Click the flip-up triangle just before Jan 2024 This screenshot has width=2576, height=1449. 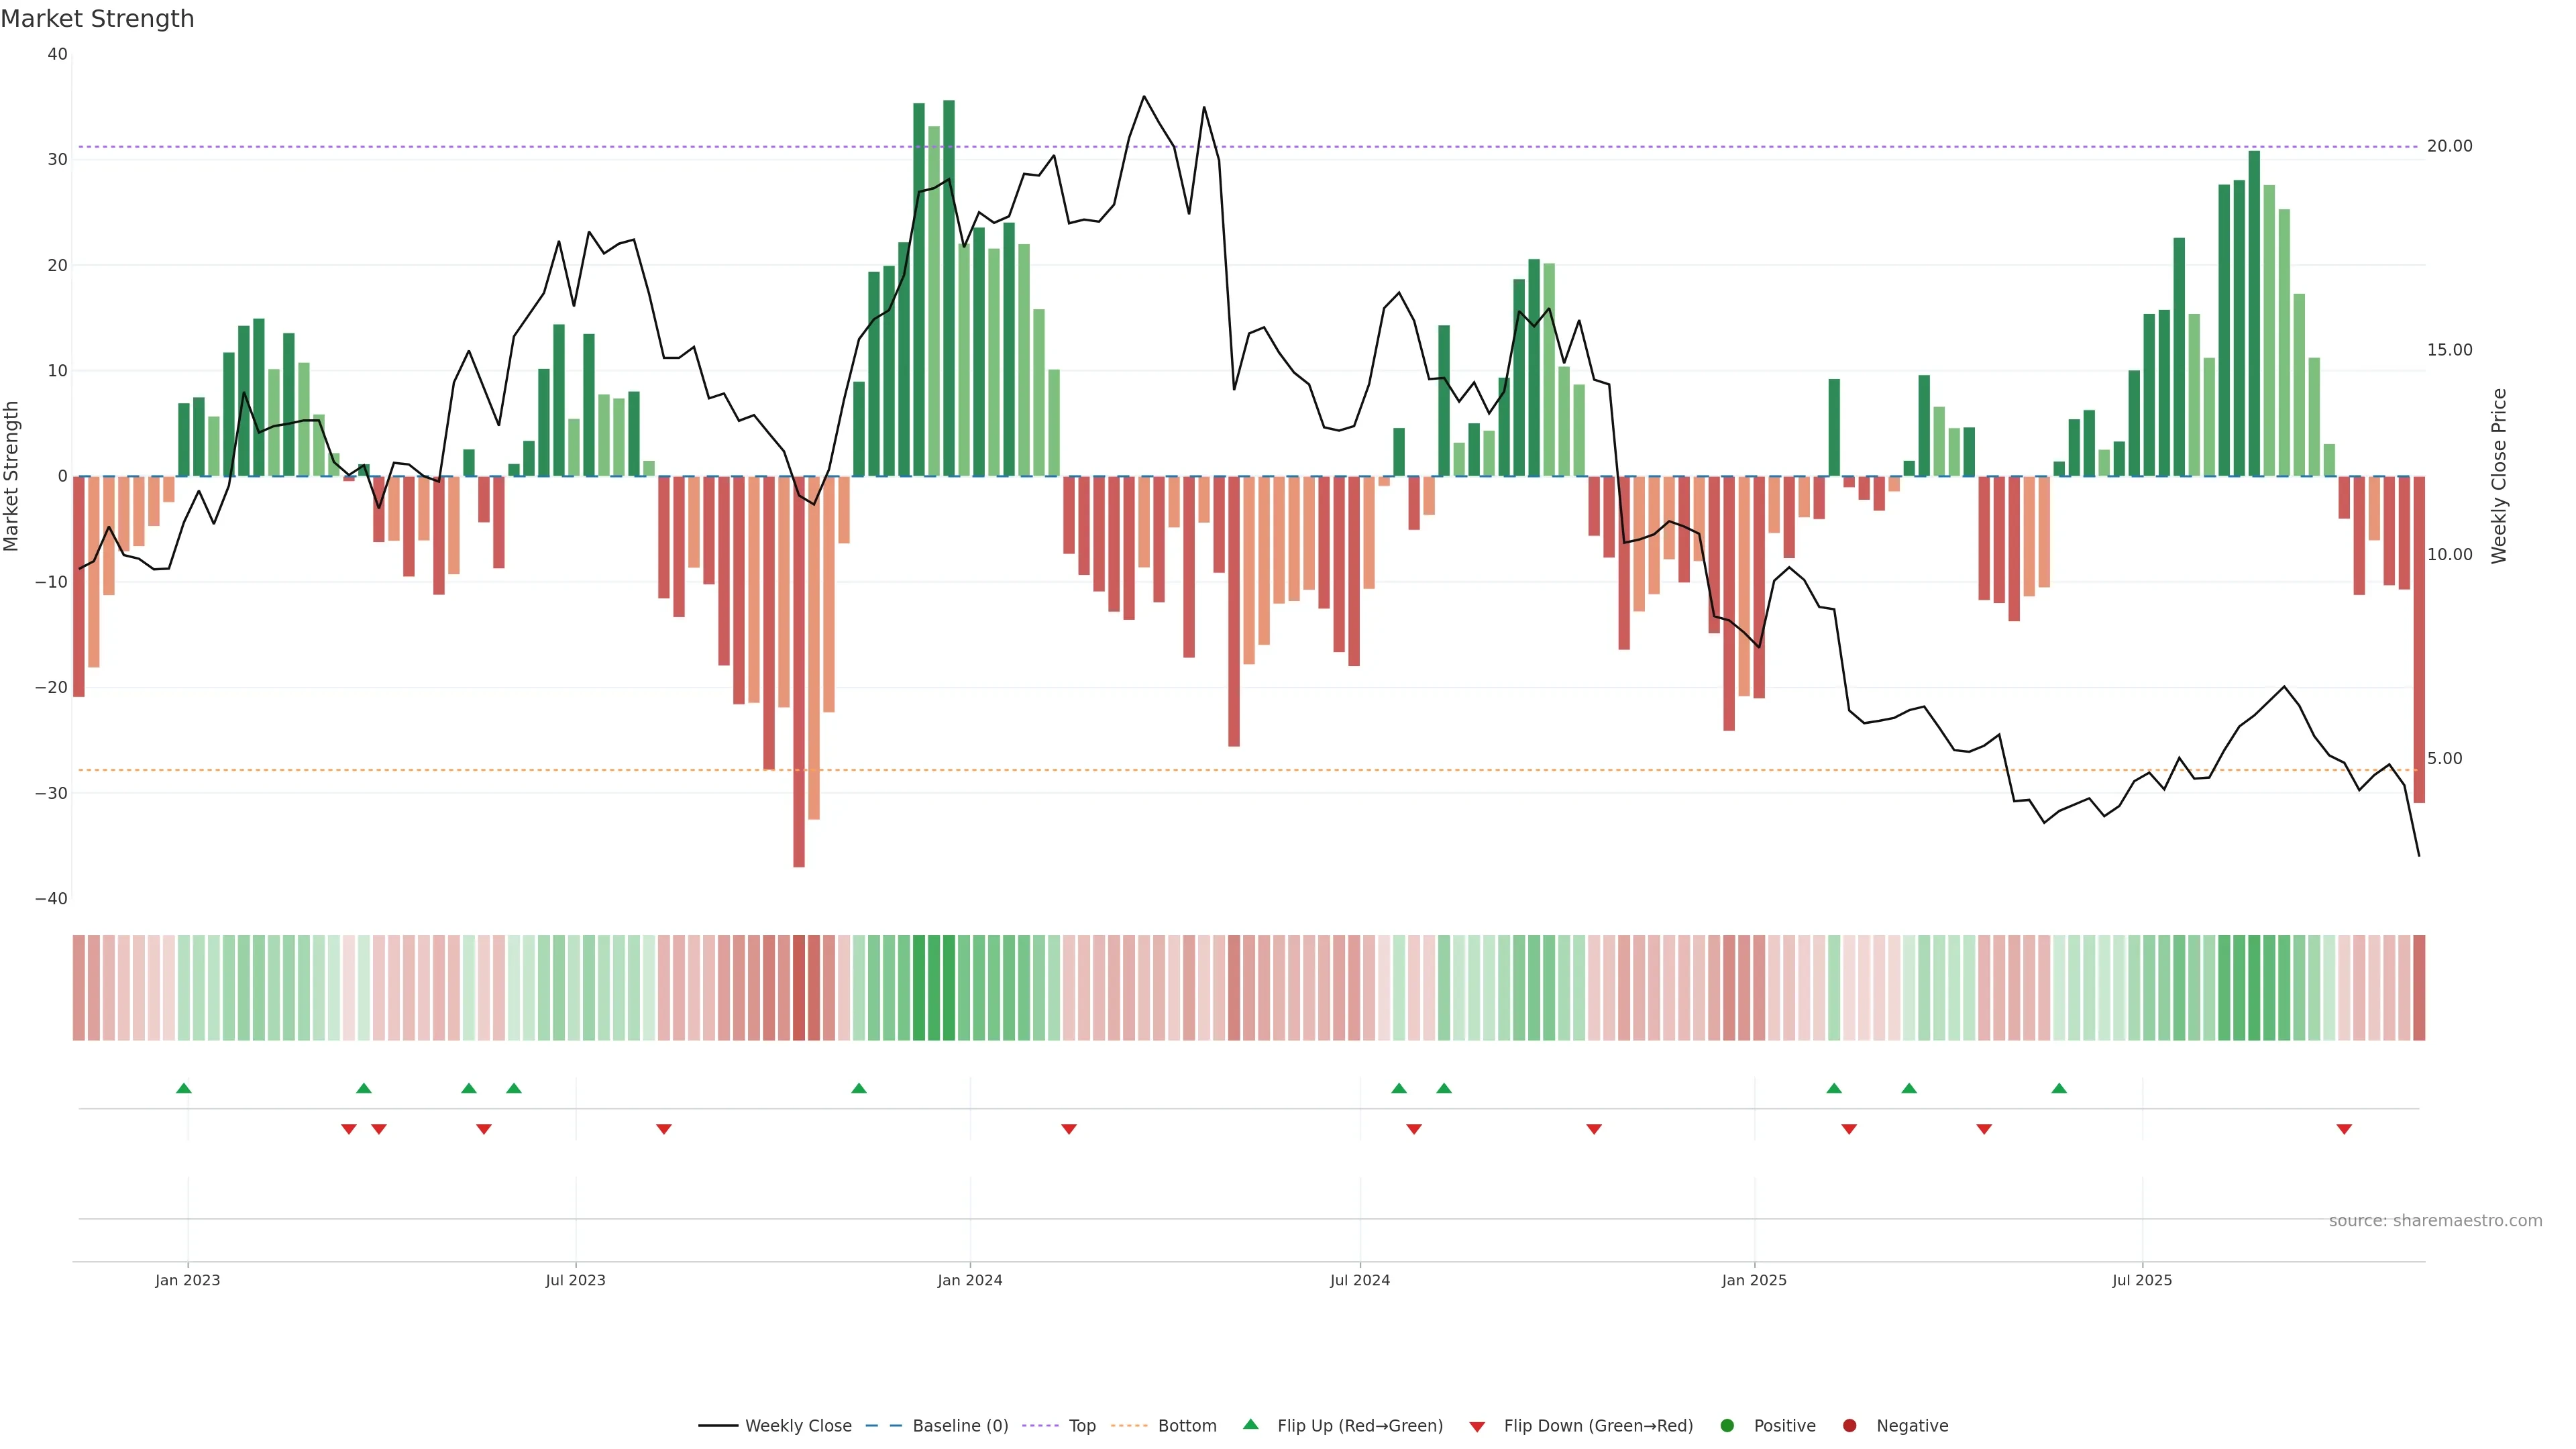click(859, 1088)
